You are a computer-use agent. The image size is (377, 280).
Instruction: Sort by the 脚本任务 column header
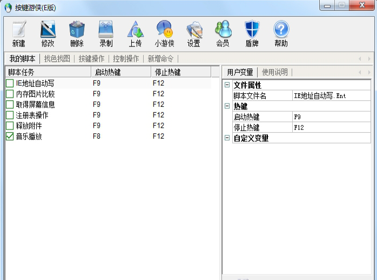[48, 72]
